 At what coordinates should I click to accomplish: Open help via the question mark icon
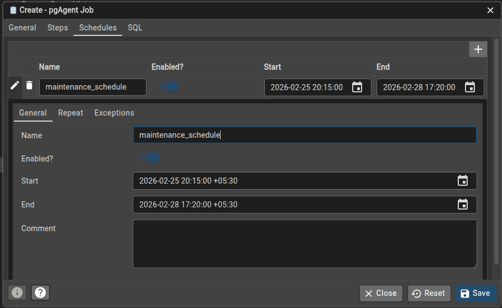pos(40,293)
